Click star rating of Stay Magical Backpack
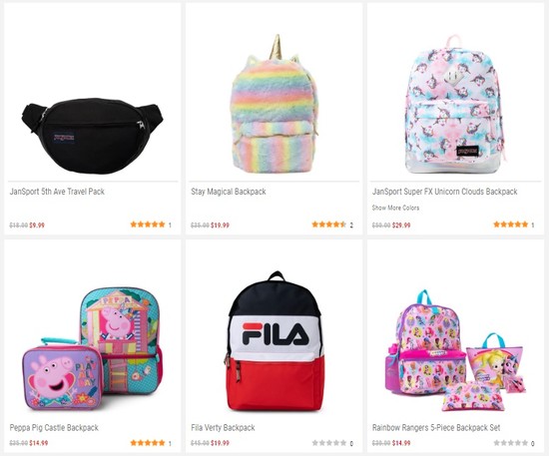 click(x=328, y=225)
